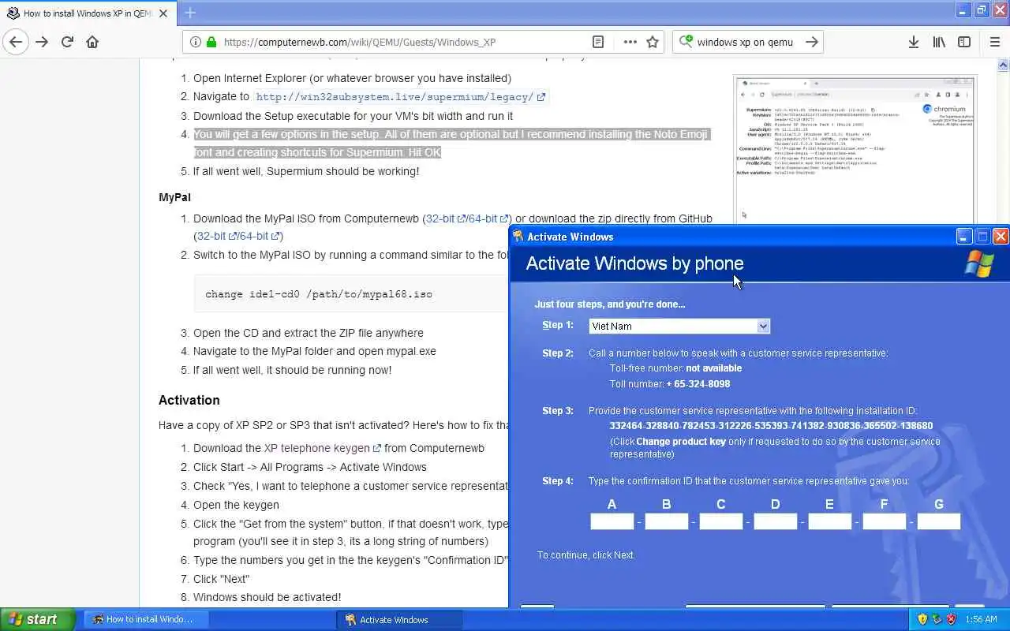
Task: Click the first yellow shield tray icon
Action: click(922, 619)
